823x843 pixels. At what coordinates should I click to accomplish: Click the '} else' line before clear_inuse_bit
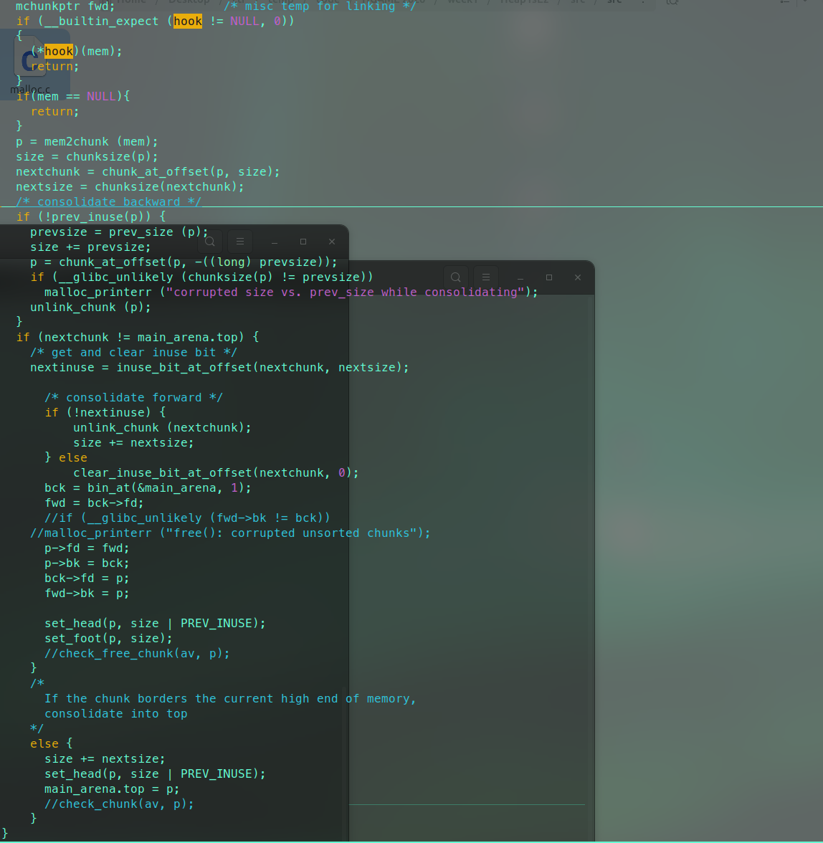[x=65, y=458]
